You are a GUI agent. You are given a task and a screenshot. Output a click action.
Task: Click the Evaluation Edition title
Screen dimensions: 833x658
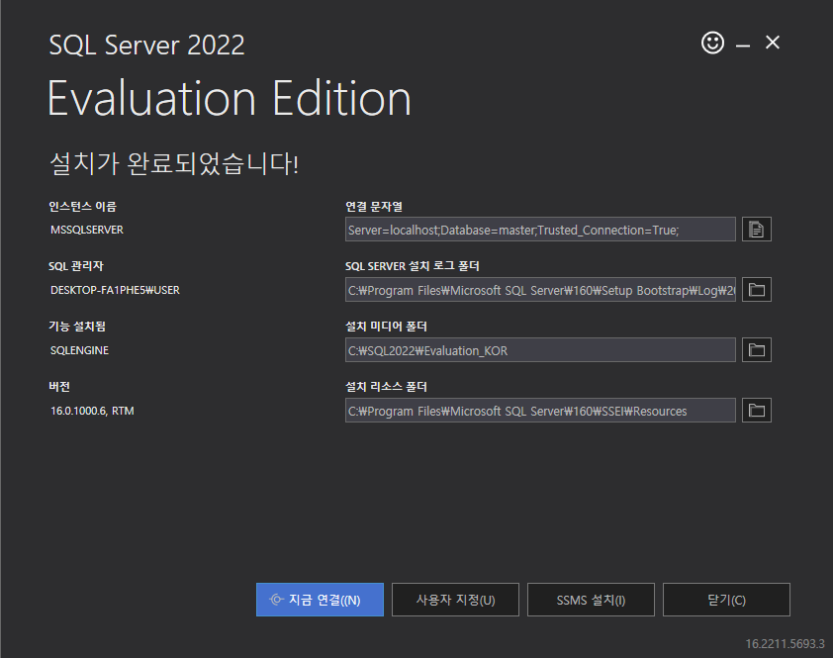[x=230, y=99]
